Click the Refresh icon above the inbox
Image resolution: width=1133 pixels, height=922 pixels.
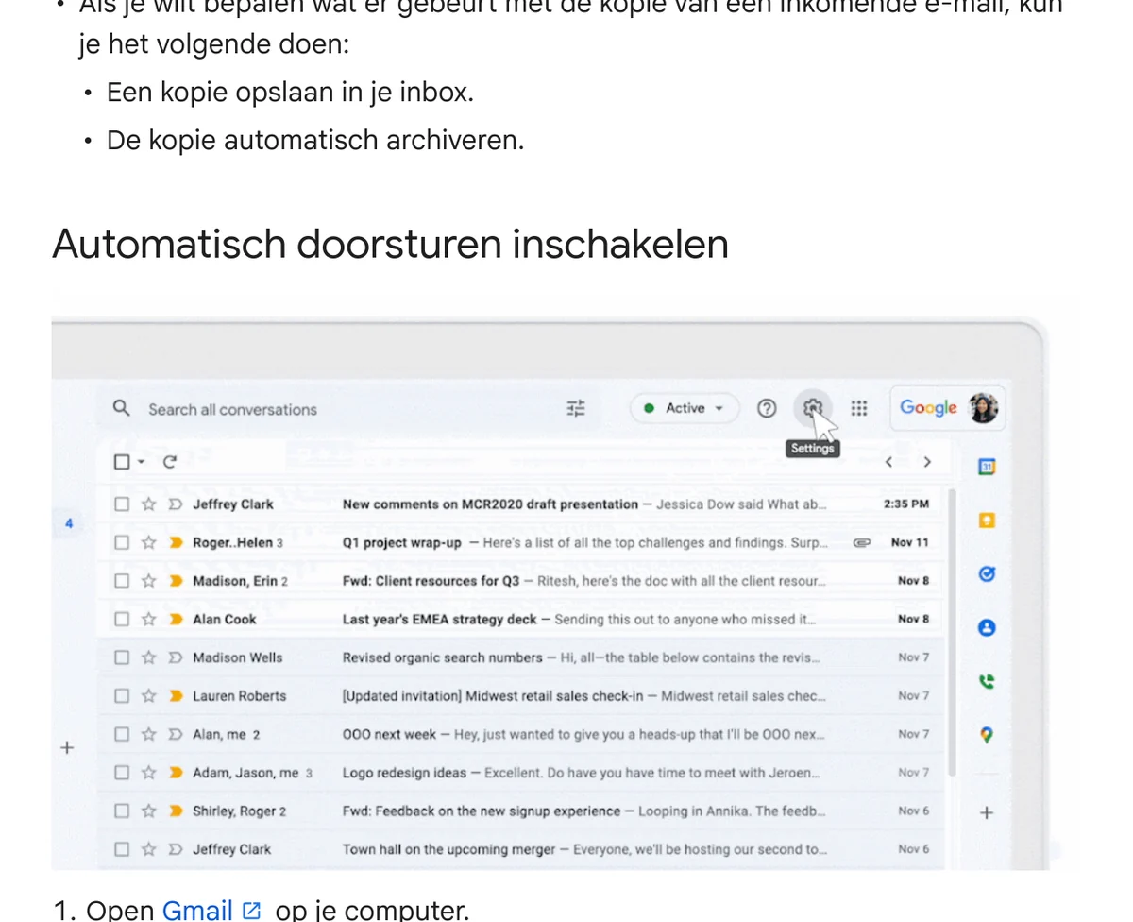170,462
